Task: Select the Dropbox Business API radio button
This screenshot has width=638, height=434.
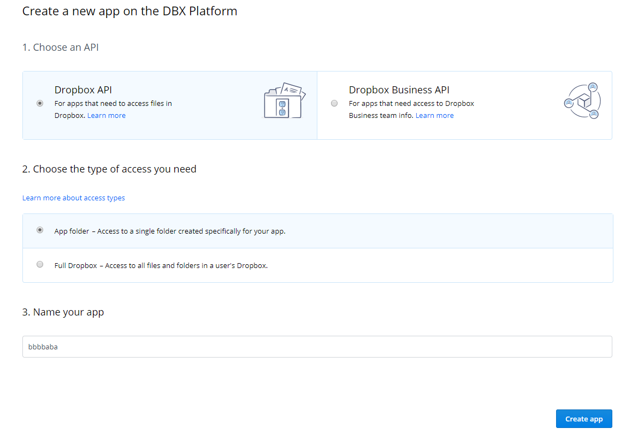Action: pyautogui.click(x=334, y=104)
